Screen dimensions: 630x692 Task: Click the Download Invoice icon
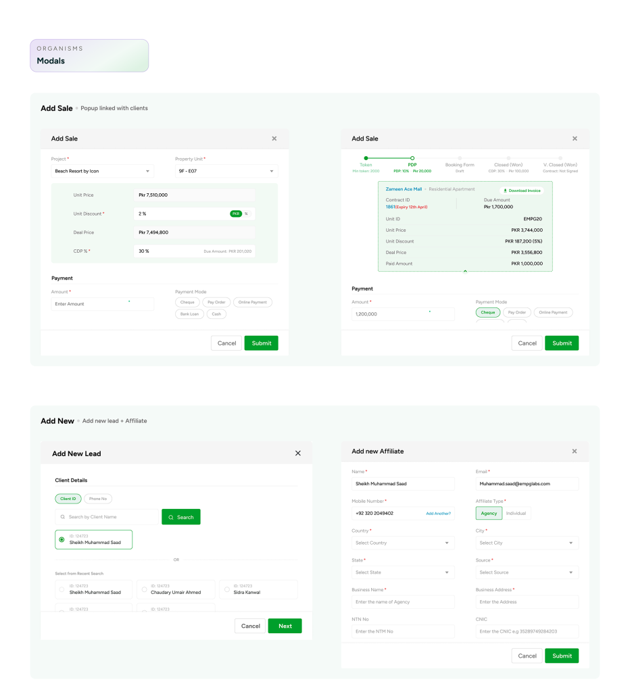click(x=505, y=191)
